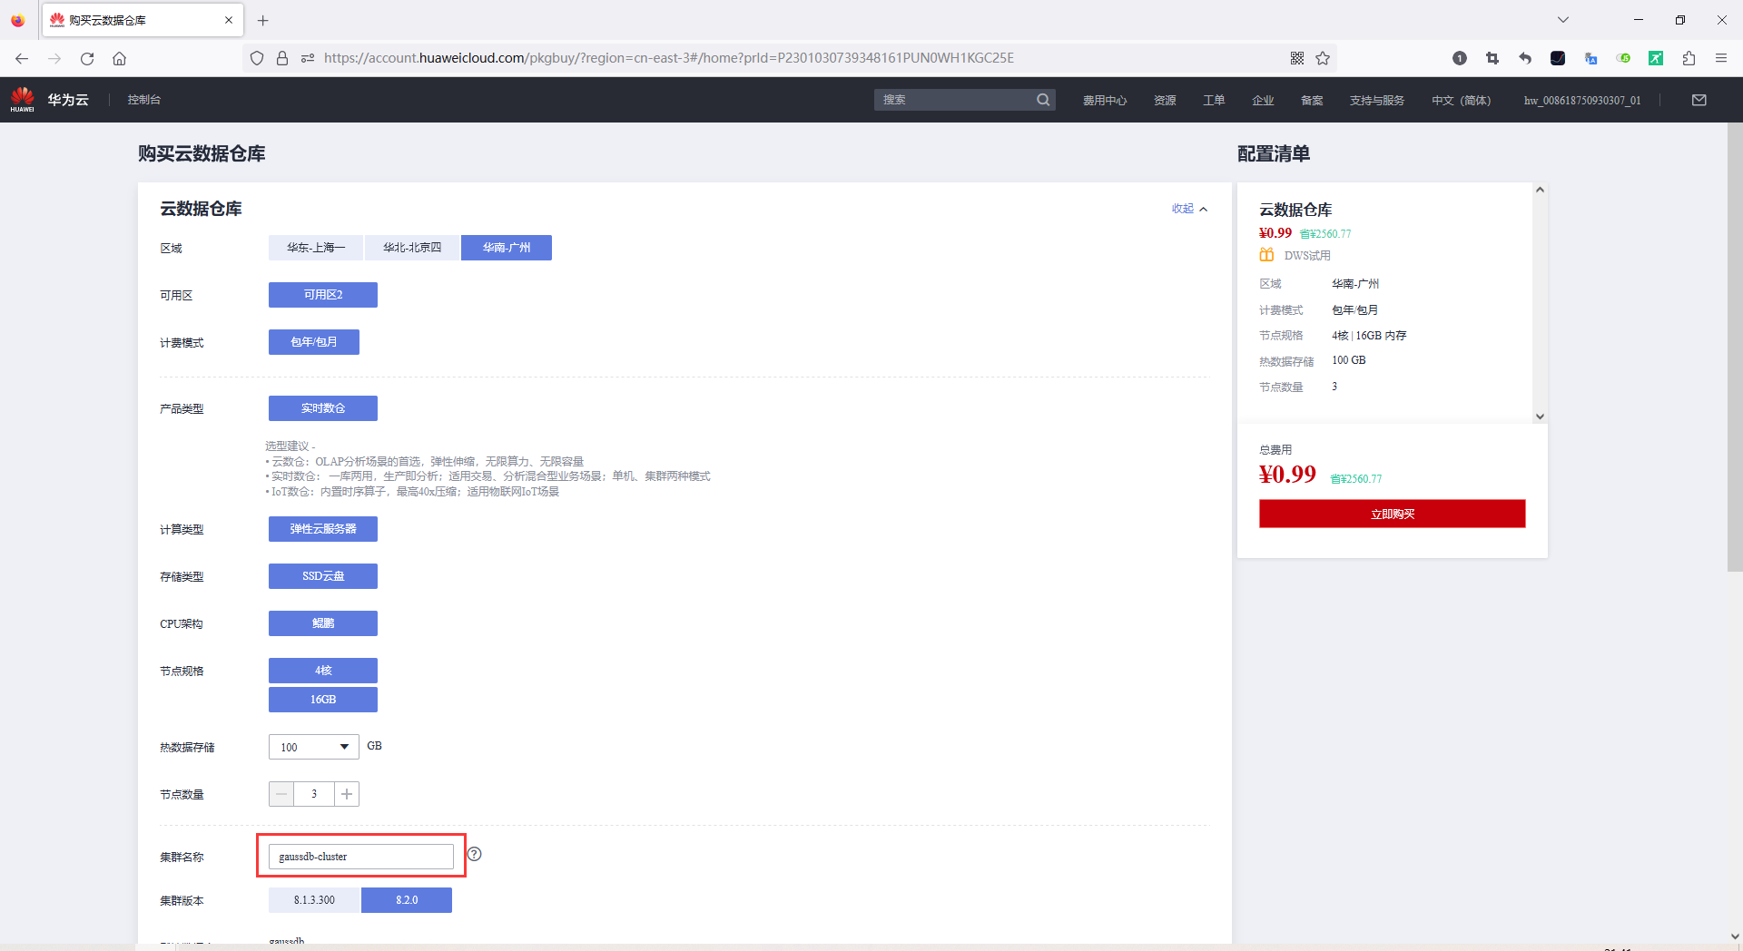Open 工单 in top navigation
Viewport: 1743px width, 951px height.
(x=1214, y=100)
